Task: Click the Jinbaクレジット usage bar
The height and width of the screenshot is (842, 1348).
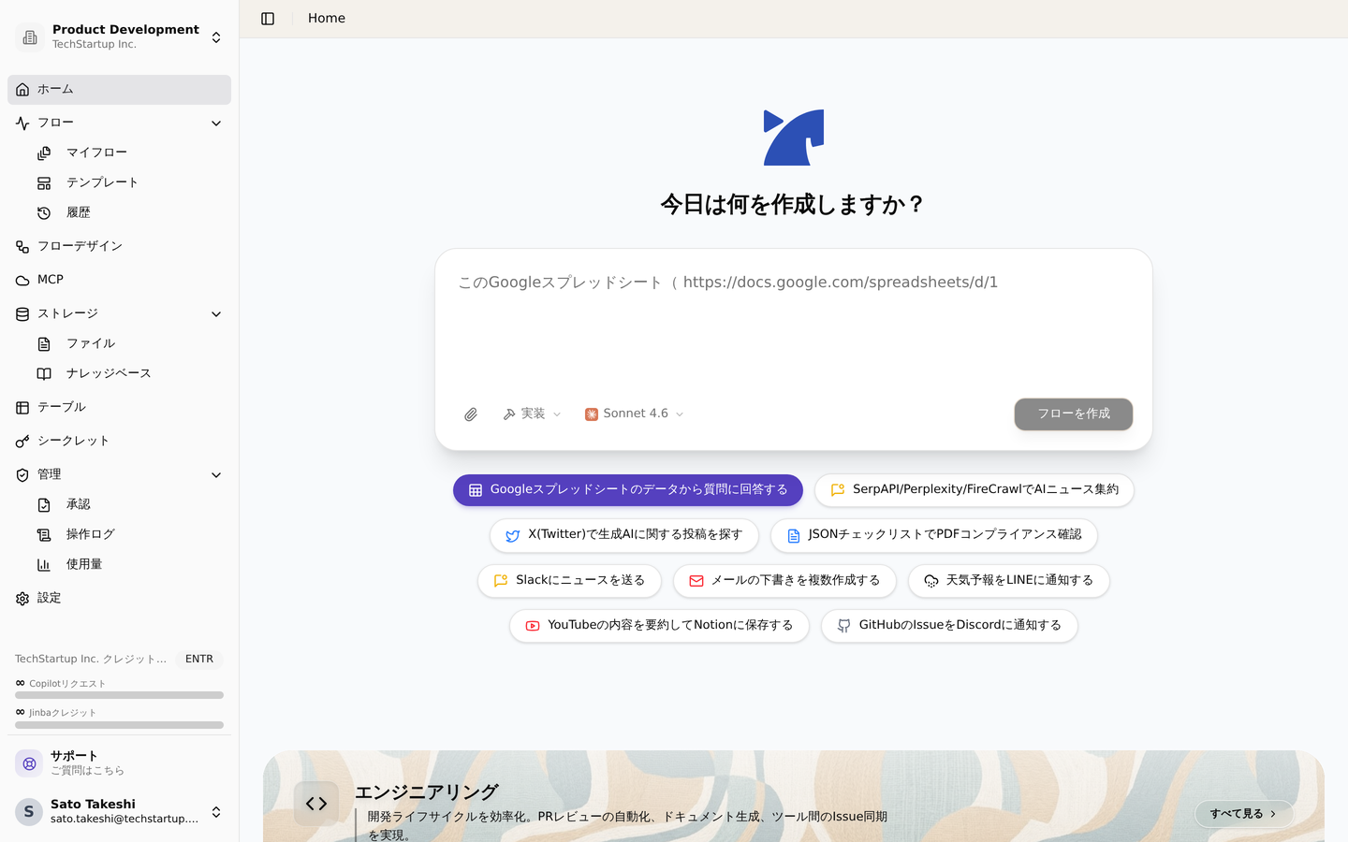Action: [x=119, y=725]
